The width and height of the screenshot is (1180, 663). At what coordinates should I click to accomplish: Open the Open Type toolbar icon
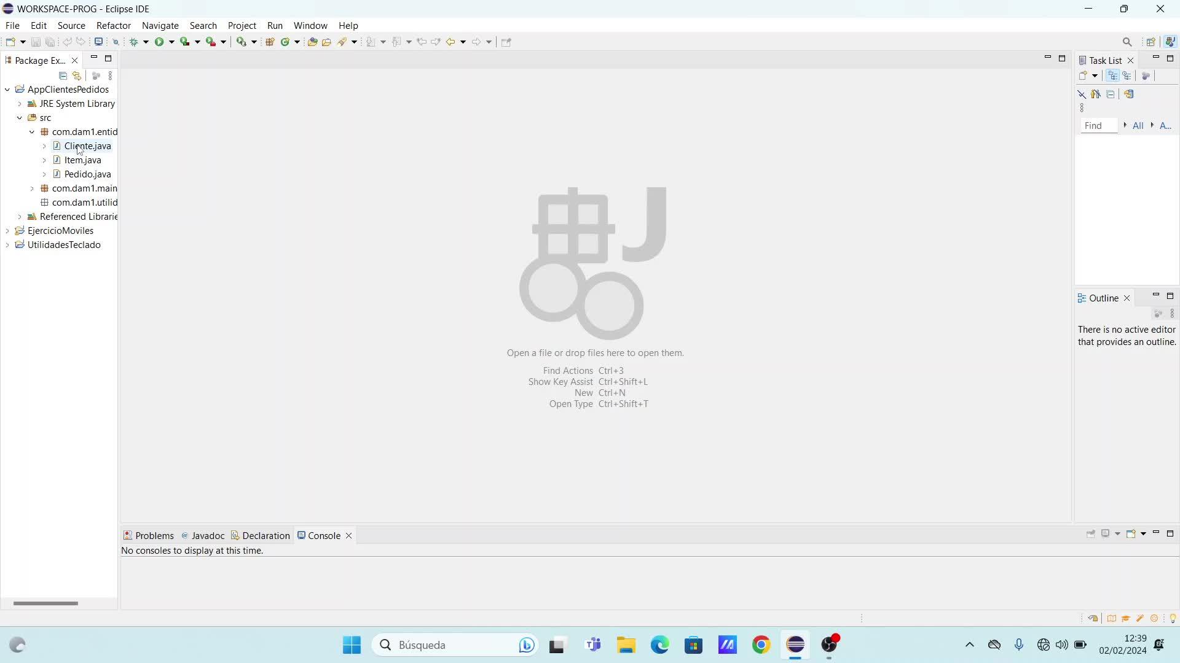(x=312, y=42)
